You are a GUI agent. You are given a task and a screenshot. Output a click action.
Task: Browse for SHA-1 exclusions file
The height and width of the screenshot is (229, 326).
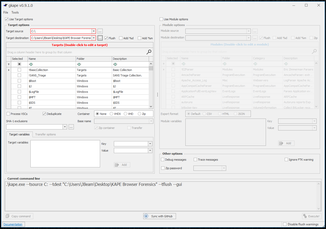71,127
